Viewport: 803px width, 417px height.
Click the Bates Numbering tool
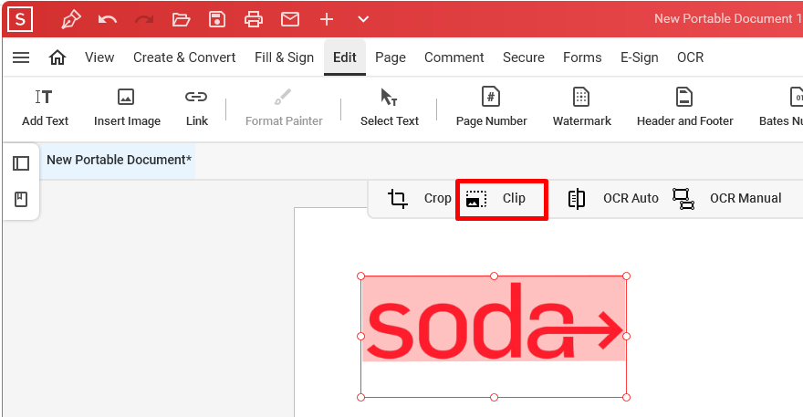[x=781, y=108]
